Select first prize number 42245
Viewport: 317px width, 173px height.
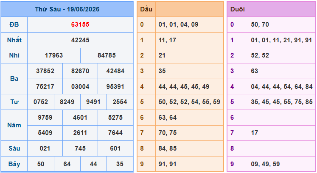click(80, 40)
